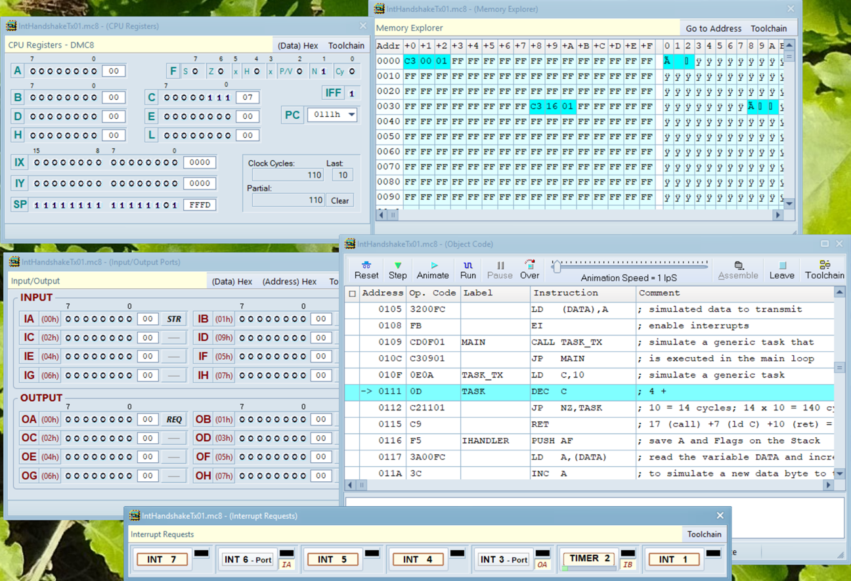Open Toolchain menu in Memory Explorer
This screenshot has height=581, width=851.
(768, 28)
